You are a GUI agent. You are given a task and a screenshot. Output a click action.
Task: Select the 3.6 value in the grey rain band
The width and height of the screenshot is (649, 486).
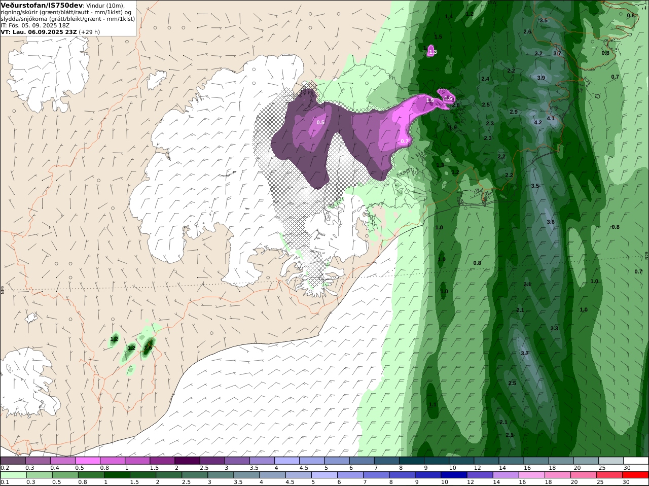[x=551, y=222]
